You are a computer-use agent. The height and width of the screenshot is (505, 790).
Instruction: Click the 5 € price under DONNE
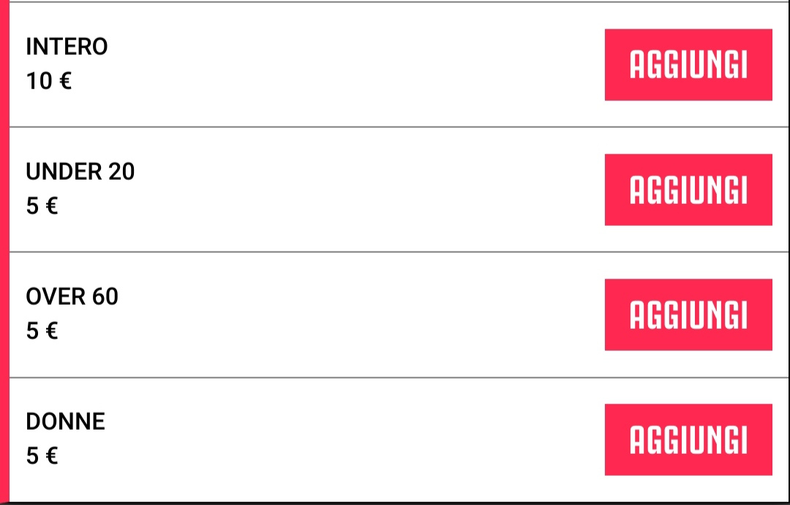pos(42,455)
